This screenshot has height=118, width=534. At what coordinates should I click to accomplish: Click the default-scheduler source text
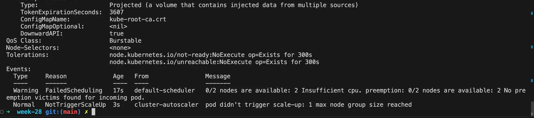(x=164, y=91)
